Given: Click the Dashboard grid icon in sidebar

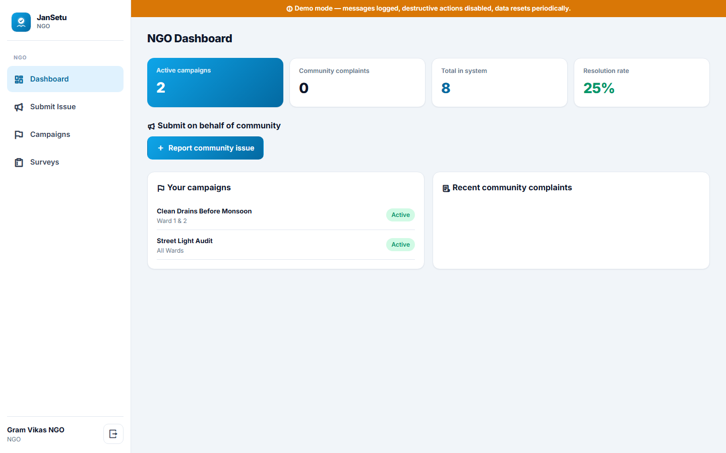Looking at the screenshot, I should click(x=19, y=80).
